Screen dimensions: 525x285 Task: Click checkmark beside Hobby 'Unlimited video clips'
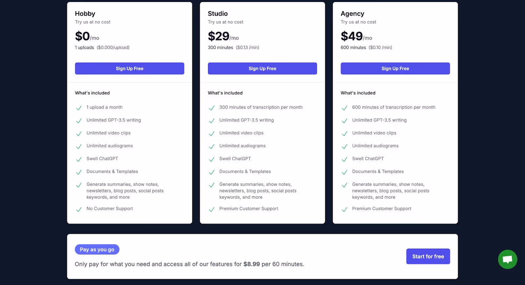(79, 134)
